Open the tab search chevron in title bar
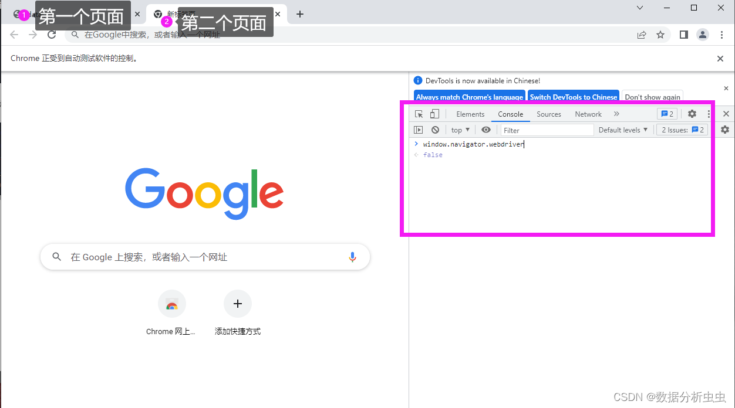735x408 pixels. 640,8
